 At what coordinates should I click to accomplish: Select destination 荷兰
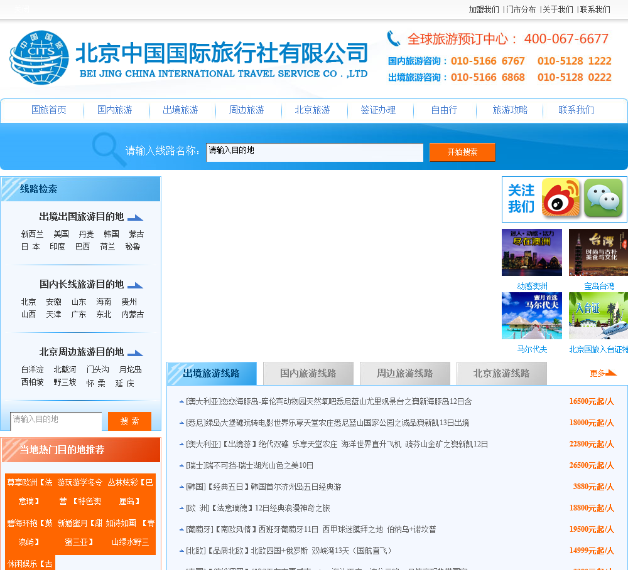(107, 247)
